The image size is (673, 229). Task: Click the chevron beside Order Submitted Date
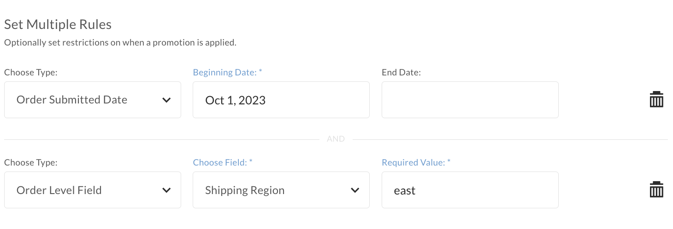click(167, 100)
